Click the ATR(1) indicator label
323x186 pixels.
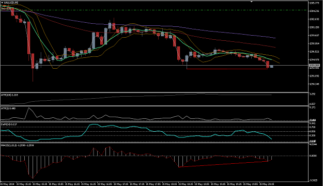point(8,109)
